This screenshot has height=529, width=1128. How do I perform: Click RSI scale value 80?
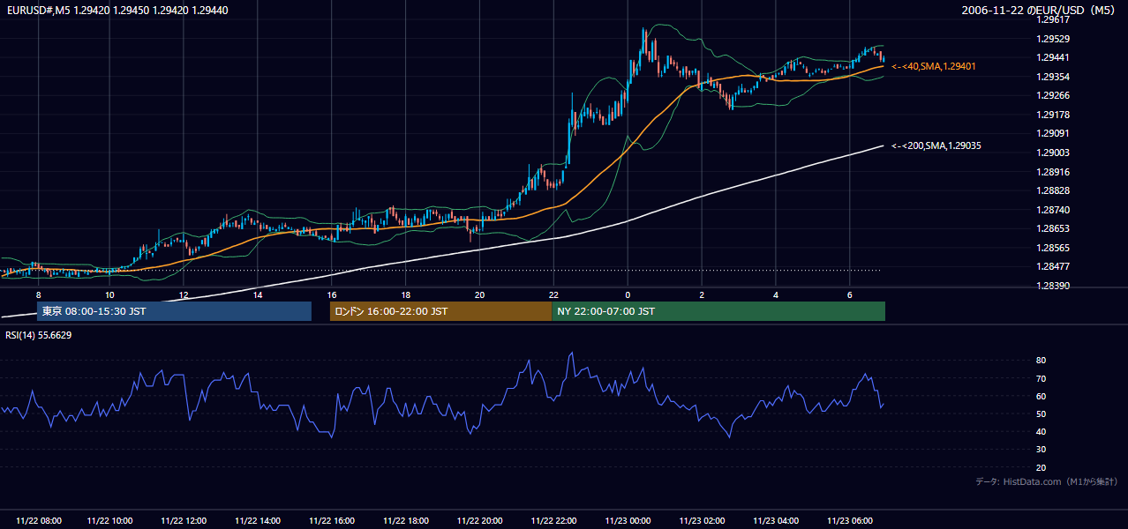(1041, 361)
